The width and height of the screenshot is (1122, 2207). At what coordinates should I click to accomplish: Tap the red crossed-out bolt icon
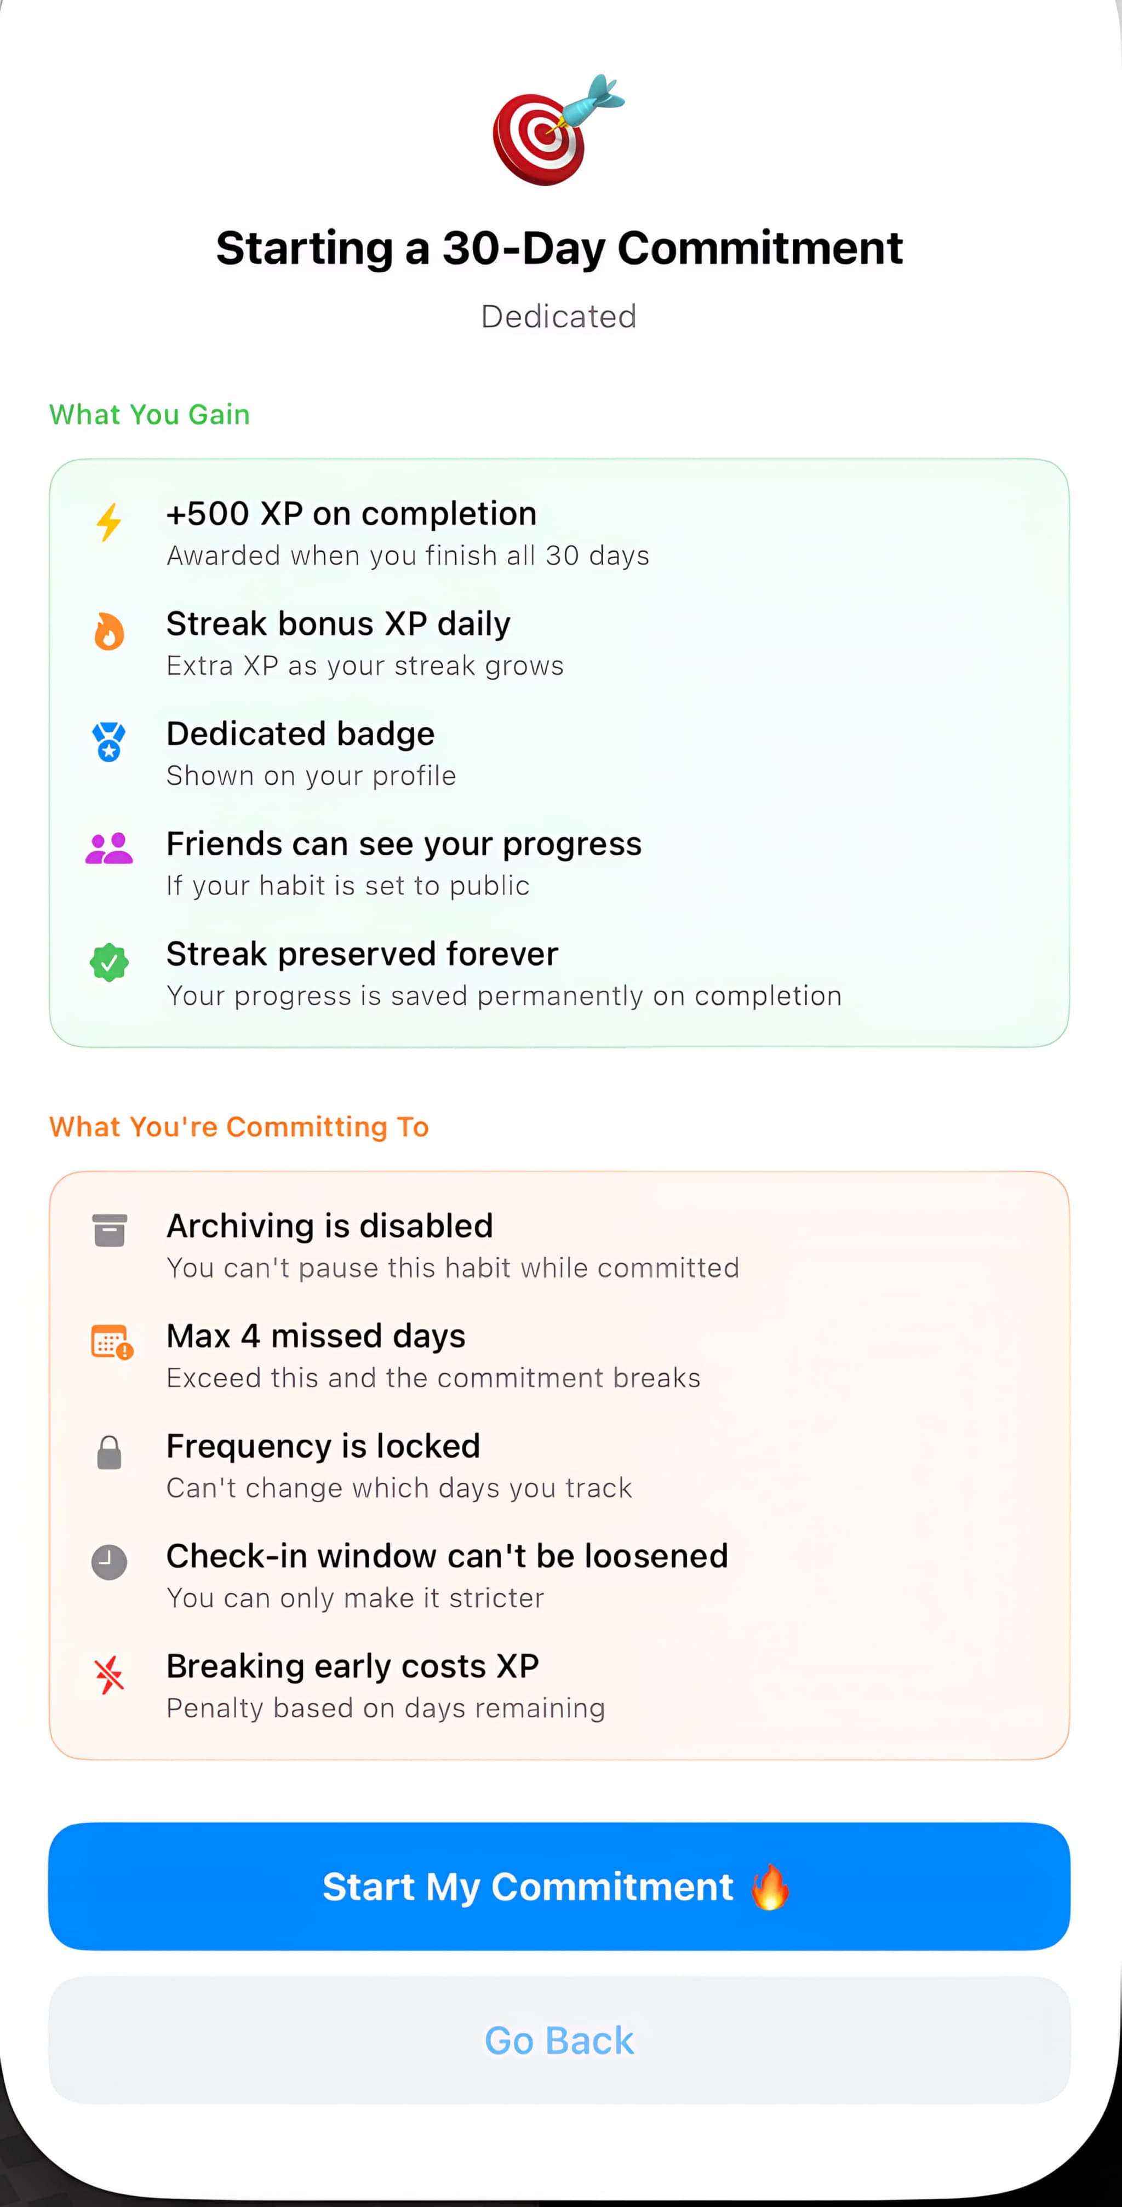coord(109,1674)
